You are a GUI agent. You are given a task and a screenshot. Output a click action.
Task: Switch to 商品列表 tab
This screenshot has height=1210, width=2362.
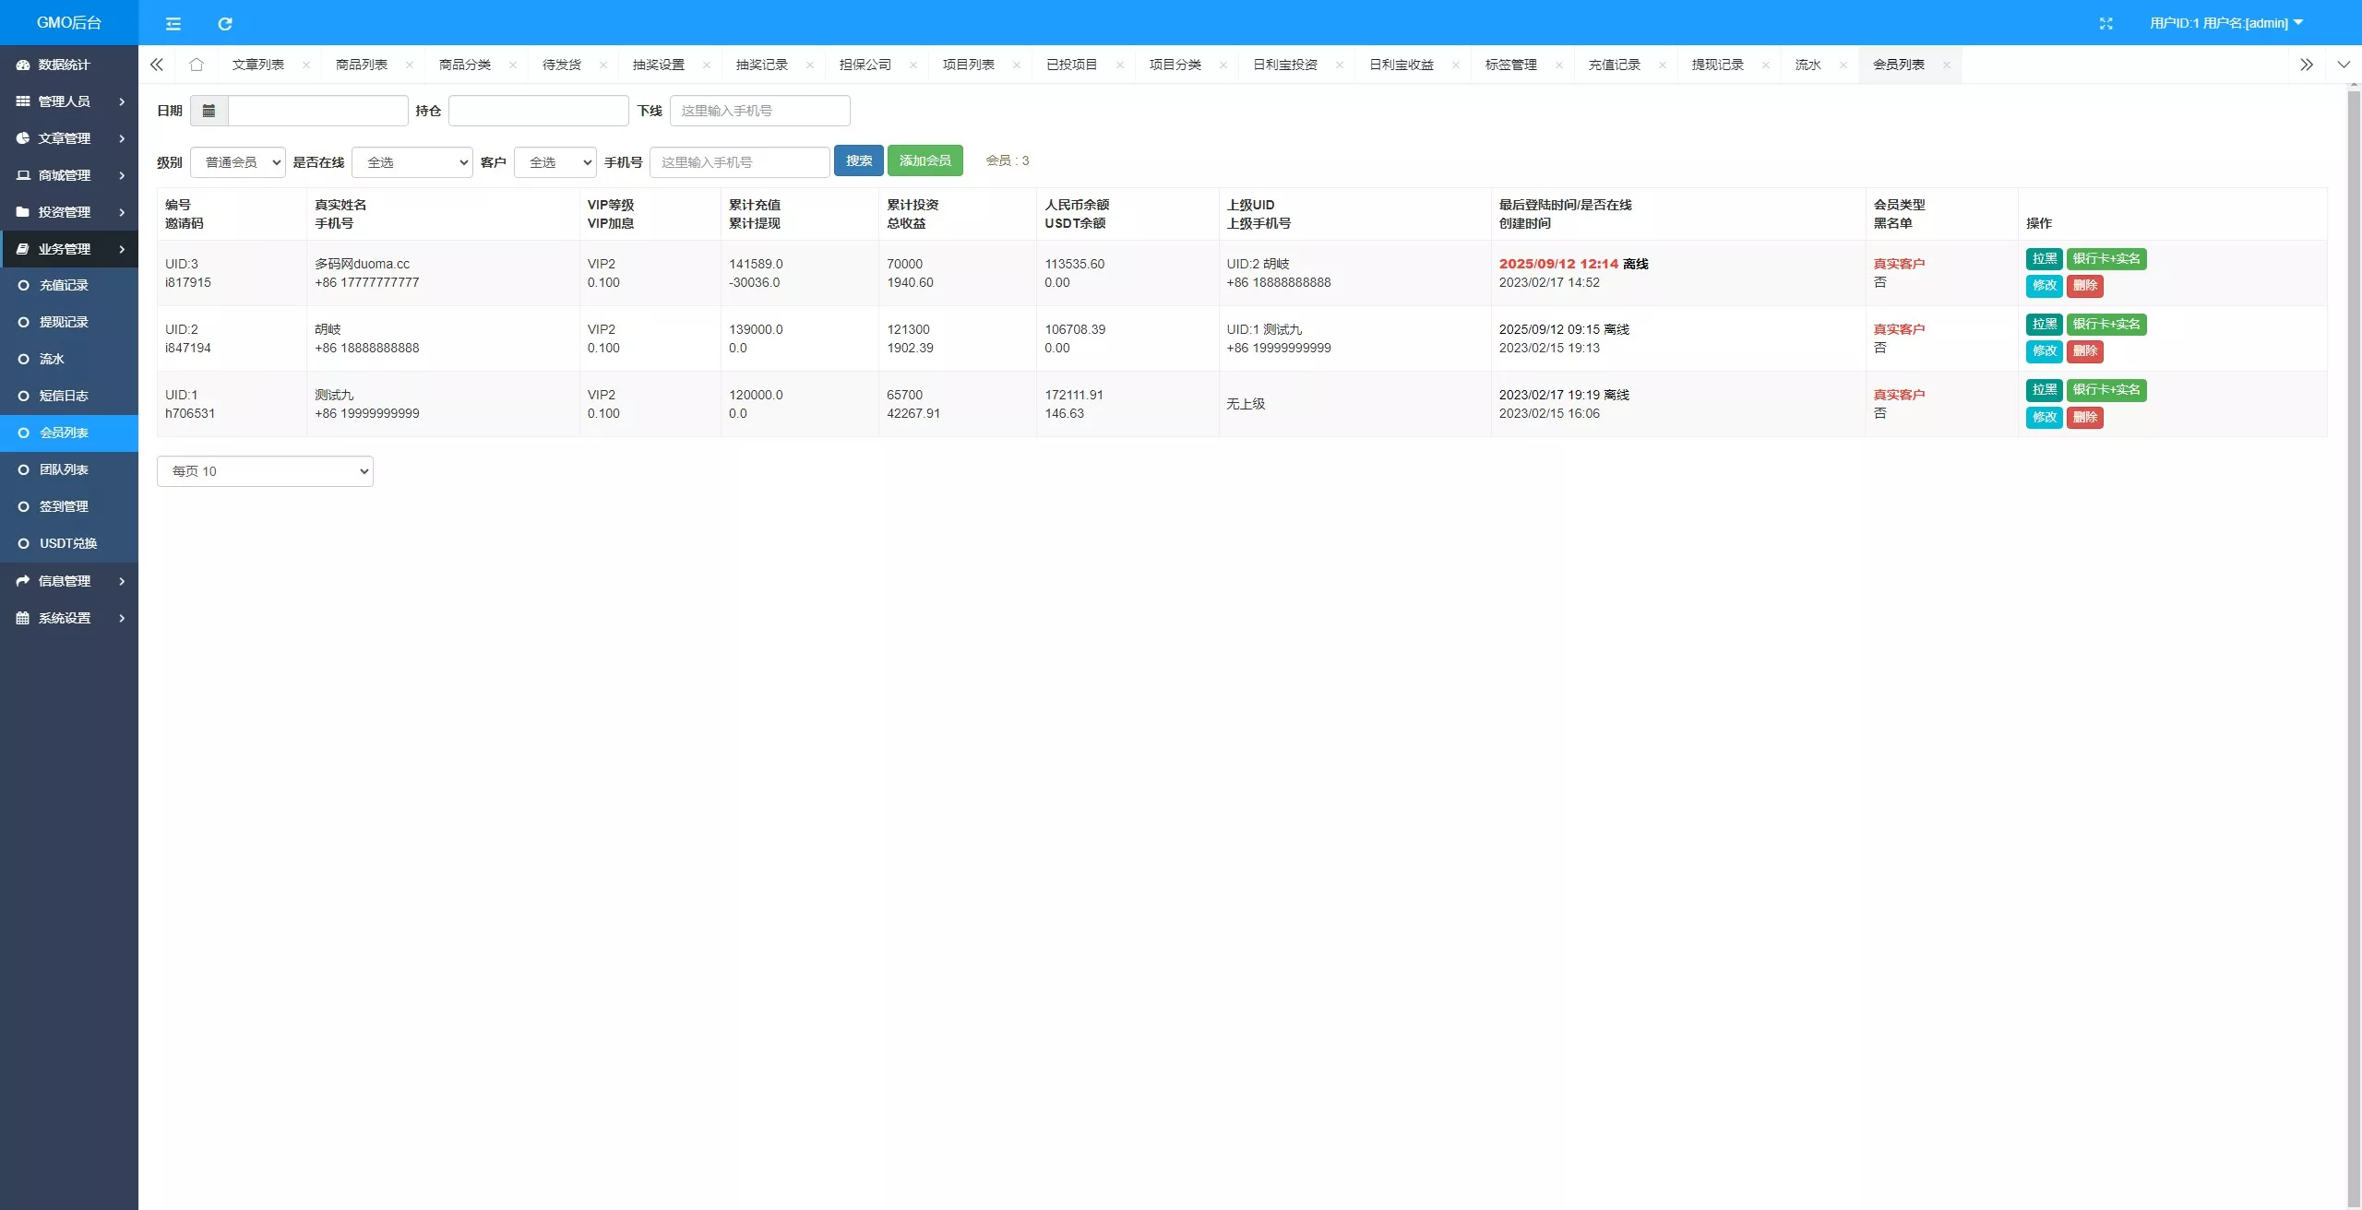coord(362,65)
